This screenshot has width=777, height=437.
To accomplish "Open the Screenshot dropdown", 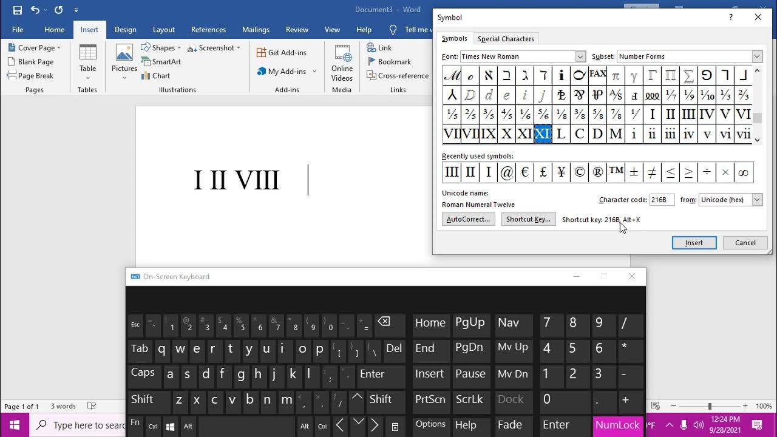I will click(x=214, y=48).
